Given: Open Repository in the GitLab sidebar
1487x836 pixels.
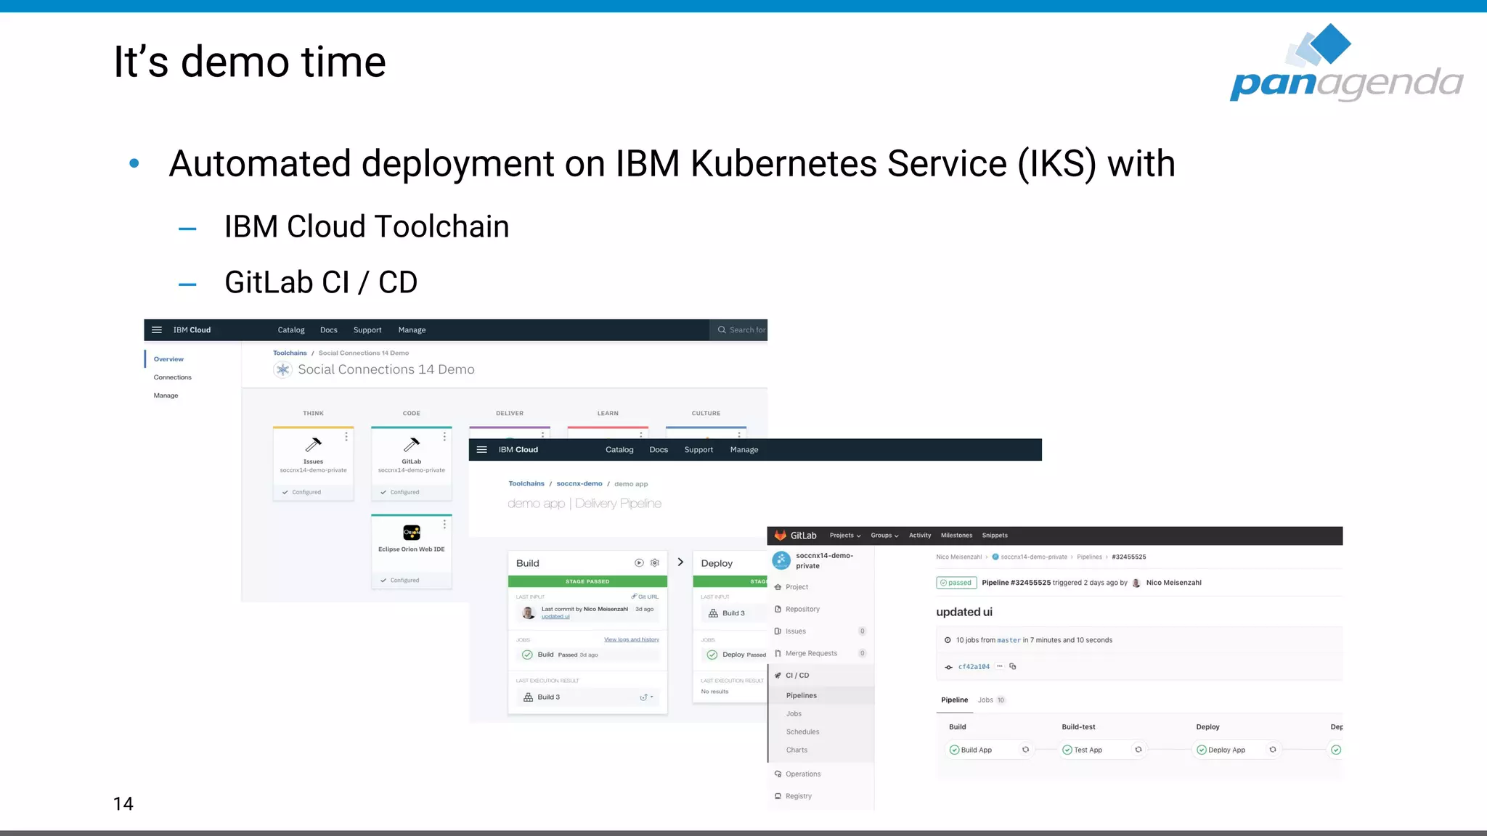Looking at the screenshot, I should [x=802, y=610].
